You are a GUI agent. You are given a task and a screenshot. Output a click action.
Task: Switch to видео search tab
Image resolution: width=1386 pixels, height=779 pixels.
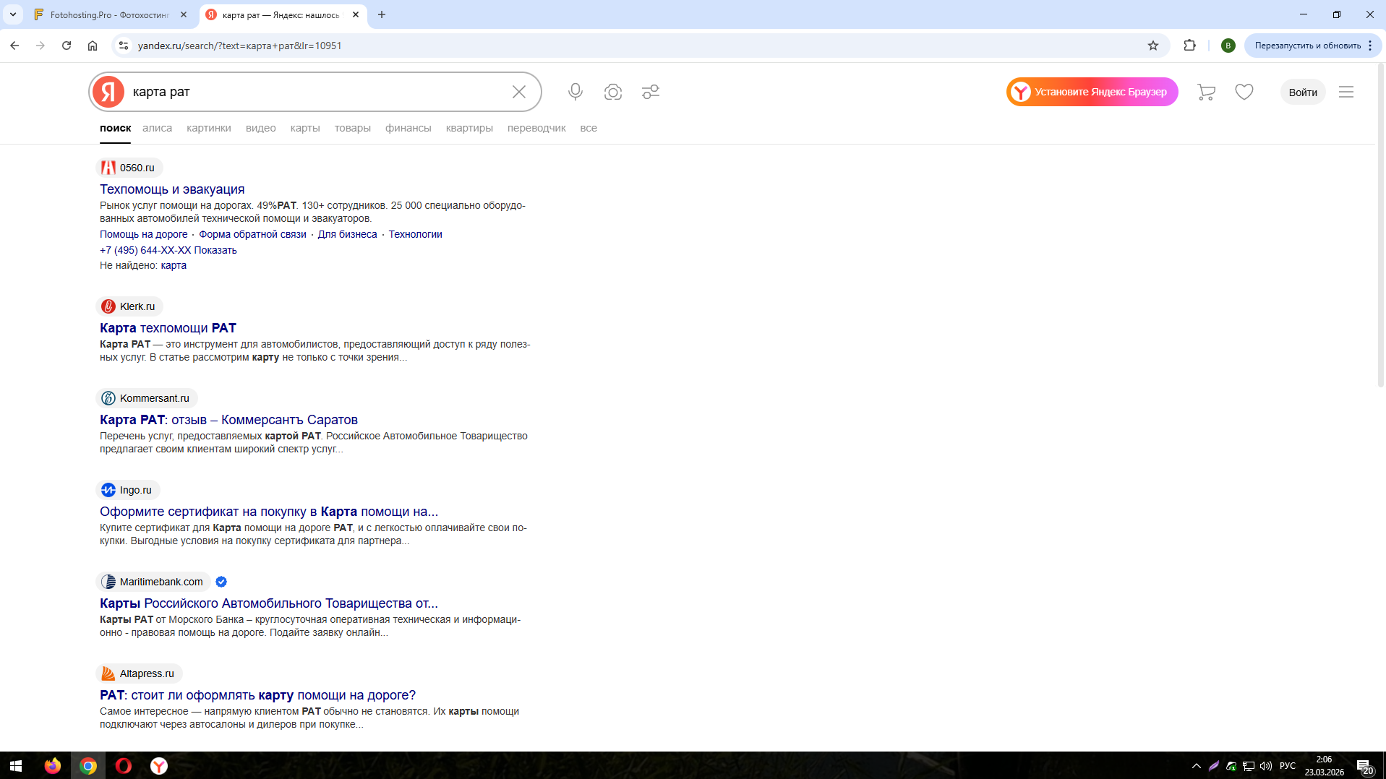pyautogui.click(x=260, y=128)
